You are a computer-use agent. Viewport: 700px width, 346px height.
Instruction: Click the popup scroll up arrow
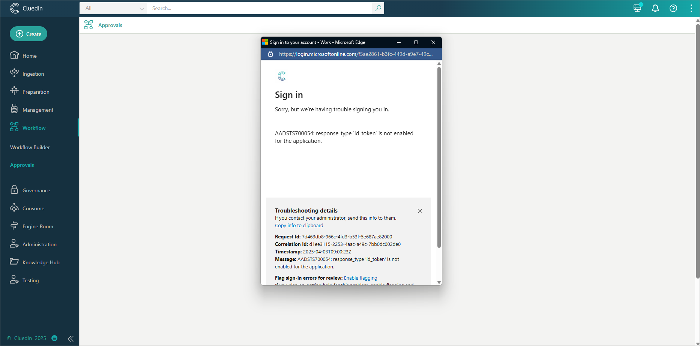pyautogui.click(x=439, y=64)
